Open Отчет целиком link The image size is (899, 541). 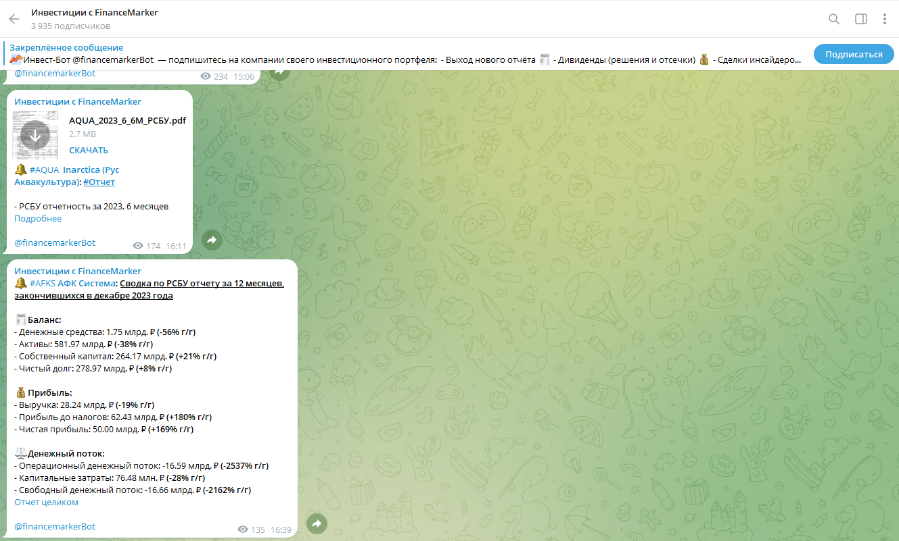click(46, 503)
